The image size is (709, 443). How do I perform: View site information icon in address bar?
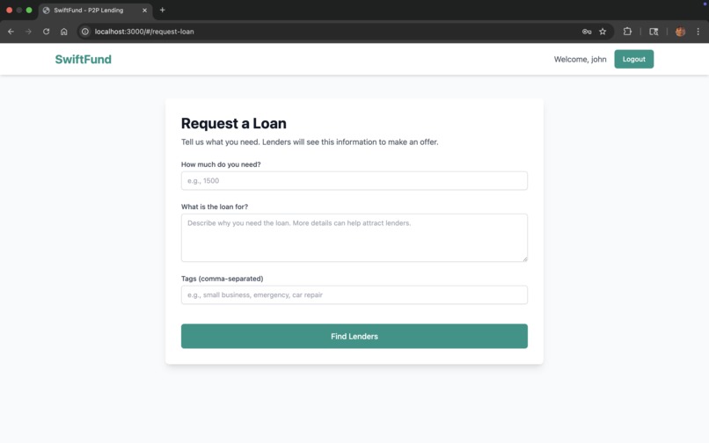[85, 32]
